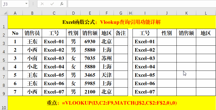Click cell I9 containing Excel-07
216x110 pixels.
pyautogui.click(x=145, y=92)
